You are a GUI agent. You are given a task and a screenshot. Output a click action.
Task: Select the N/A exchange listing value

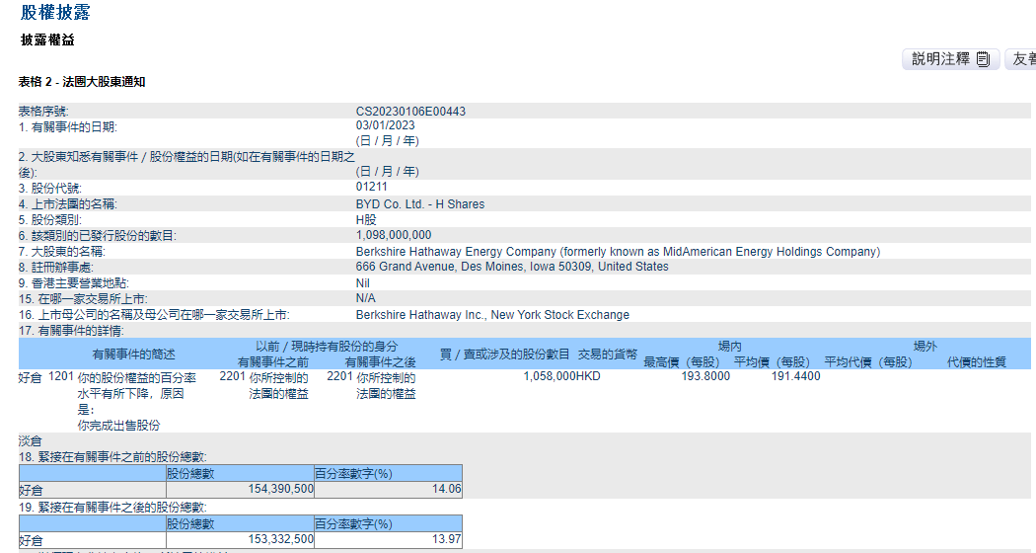tap(365, 298)
